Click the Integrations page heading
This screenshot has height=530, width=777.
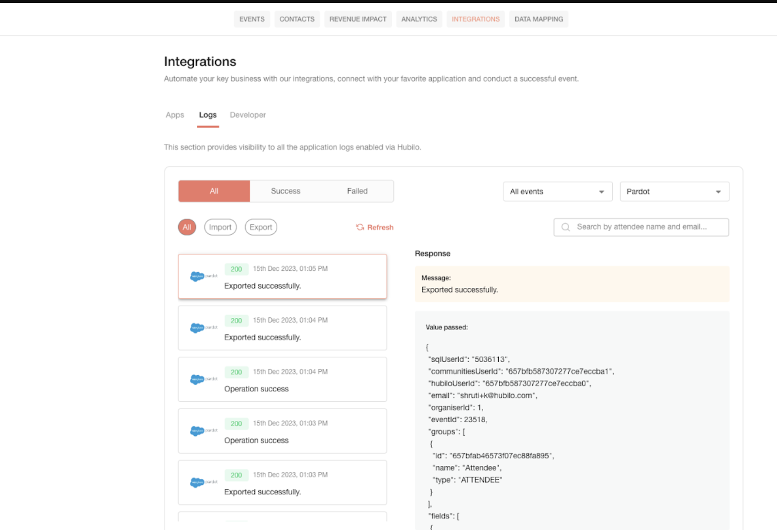click(x=200, y=62)
